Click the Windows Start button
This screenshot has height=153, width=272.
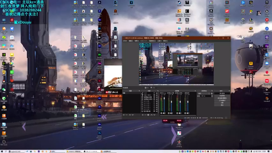point(2,151)
